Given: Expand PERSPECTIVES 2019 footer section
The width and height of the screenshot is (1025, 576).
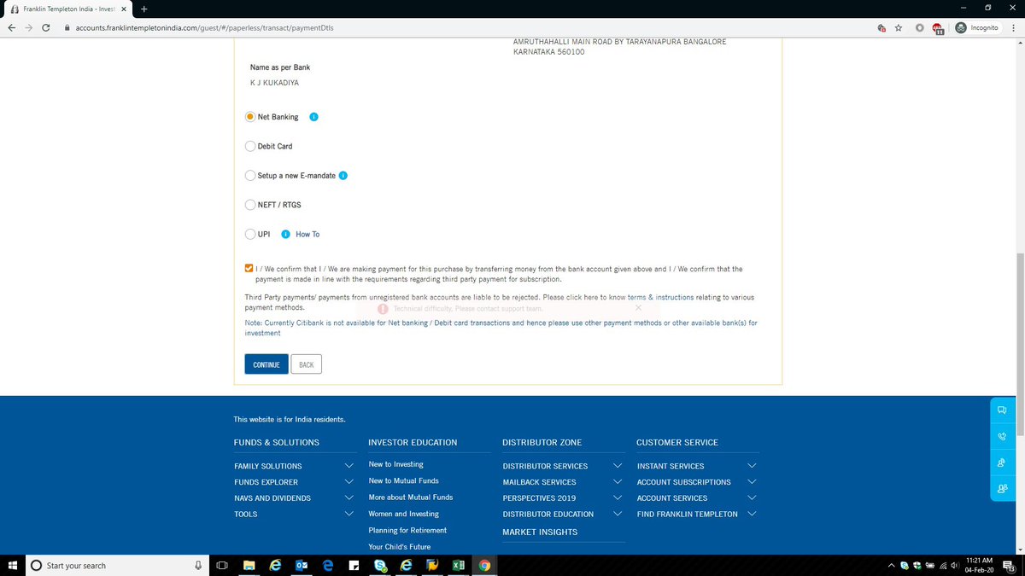Looking at the screenshot, I should [x=618, y=498].
